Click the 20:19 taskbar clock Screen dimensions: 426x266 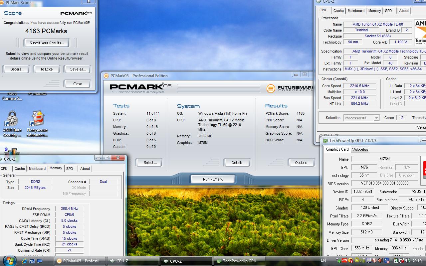coord(417,261)
